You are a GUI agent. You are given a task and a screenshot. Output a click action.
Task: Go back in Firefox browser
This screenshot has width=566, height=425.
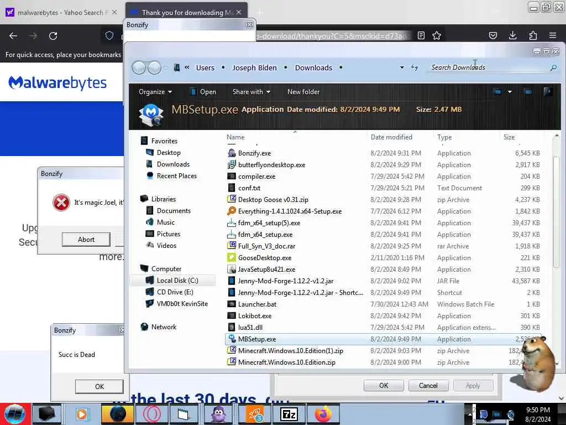tap(13, 36)
